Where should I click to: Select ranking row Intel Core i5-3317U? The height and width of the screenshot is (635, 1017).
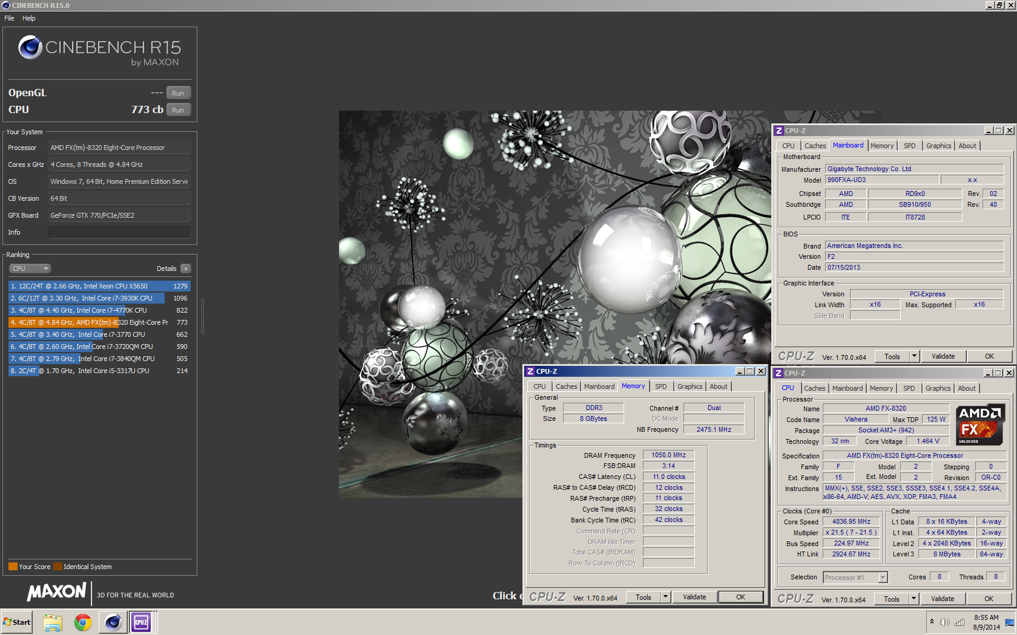(99, 371)
